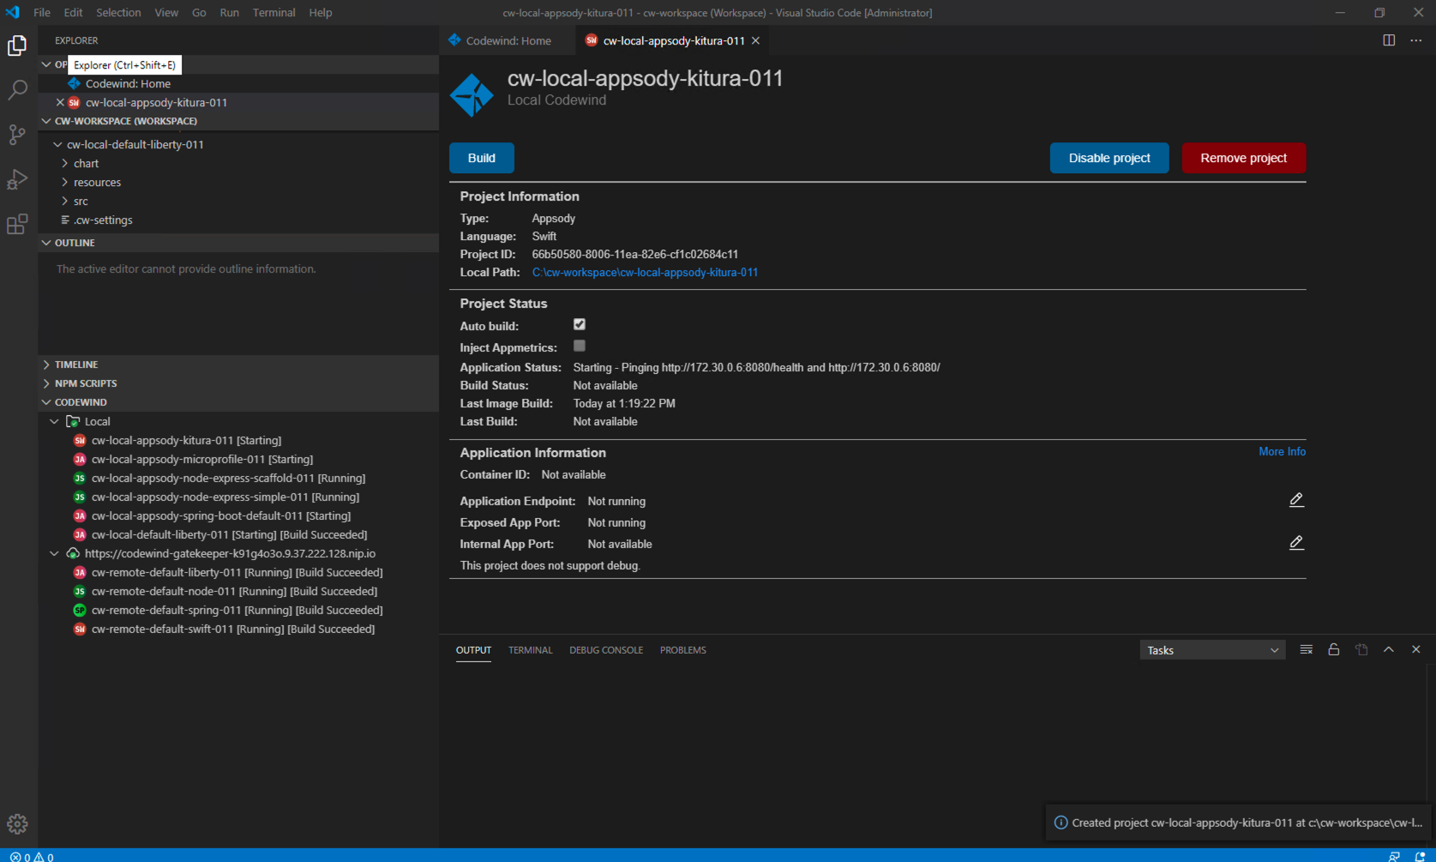This screenshot has width=1436, height=862.
Task: Open the Local Path link to cw-local-appsody-kitura-011
Action: click(645, 272)
